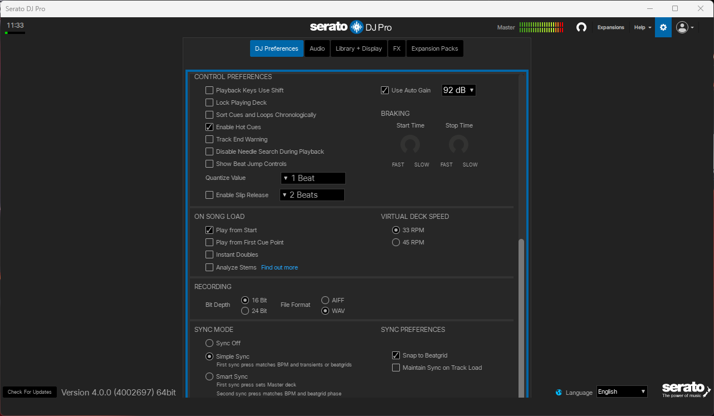Open the Language English dropdown
Viewport: 714px width, 416px height.
coord(622,392)
